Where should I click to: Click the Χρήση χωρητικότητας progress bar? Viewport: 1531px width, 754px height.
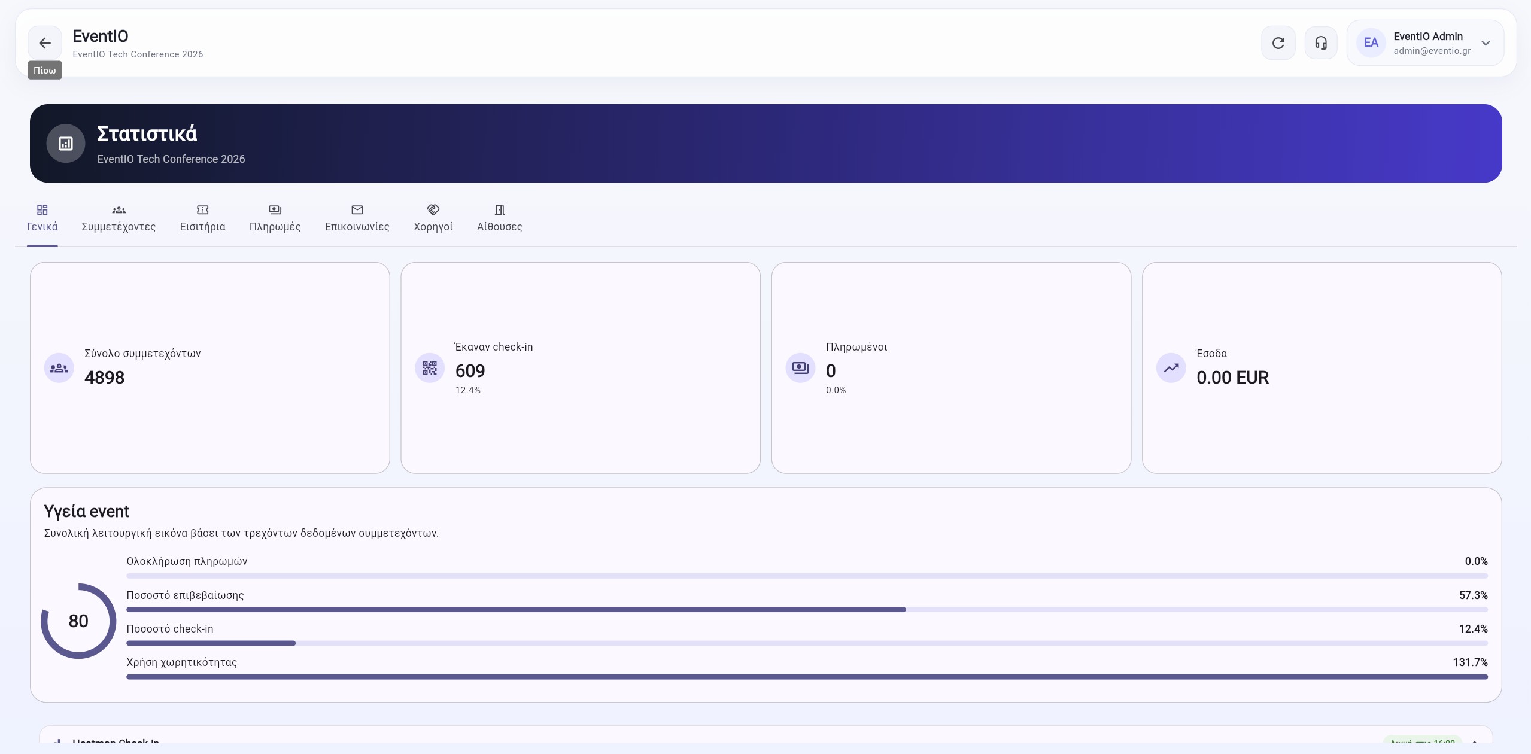[x=807, y=677]
